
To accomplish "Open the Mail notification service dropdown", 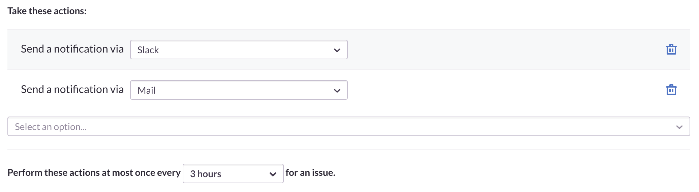I will 239,90.
